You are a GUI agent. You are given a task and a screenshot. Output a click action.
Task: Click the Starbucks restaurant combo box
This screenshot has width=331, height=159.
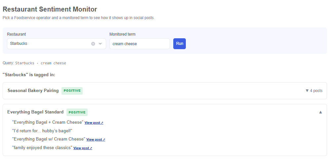pyautogui.click(x=56, y=44)
